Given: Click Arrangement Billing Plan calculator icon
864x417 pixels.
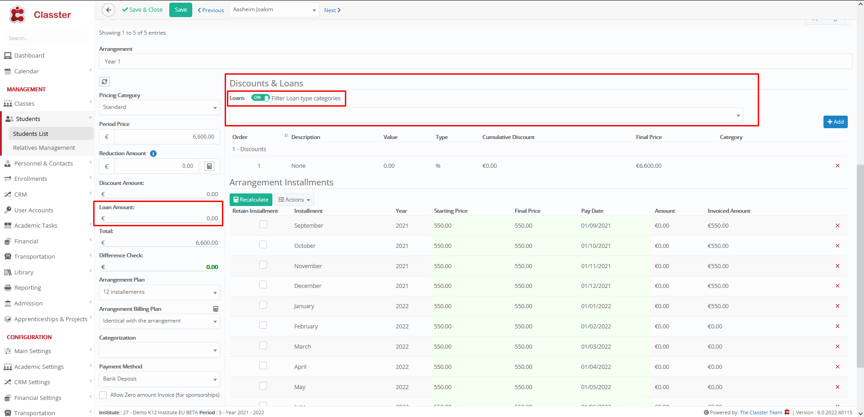Looking at the screenshot, I should tap(216, 309).
